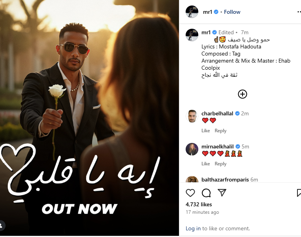The height and width of the screenshot is (237, 301).
Task: Click the Log in link
Action: [193, 228]
